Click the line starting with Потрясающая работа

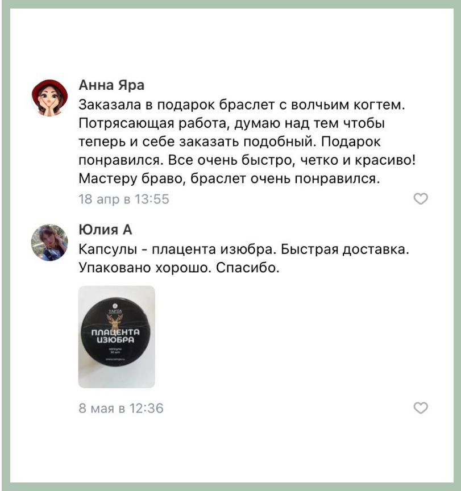click(x=231, y=123)
